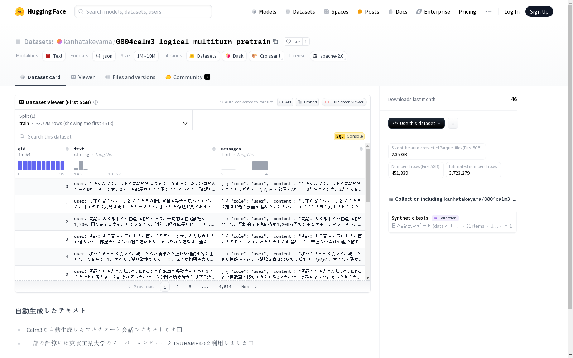
Task: Open the nav overflow menu icon
Action: pyautogui.click(x=488, y=11)
